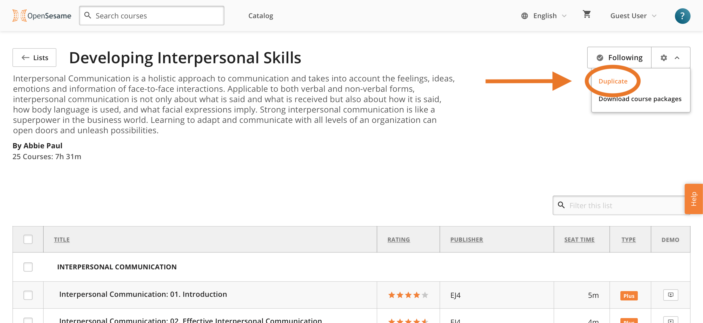Click the magnifier icon in list filter

coord(561,205)
